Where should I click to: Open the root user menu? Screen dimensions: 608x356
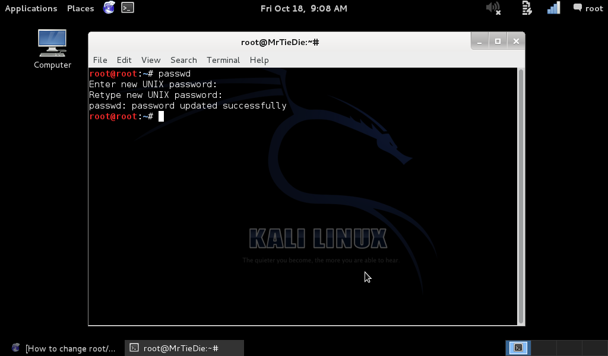click(588, 8)
